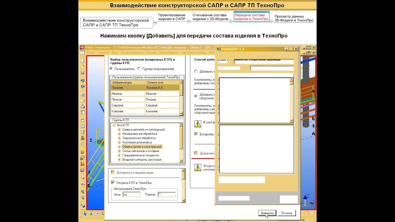Viewport: 395px width, 222px height.
Task: Open Передача состава изделия в ТехноПро step
Action: click(x=252, y=17)
